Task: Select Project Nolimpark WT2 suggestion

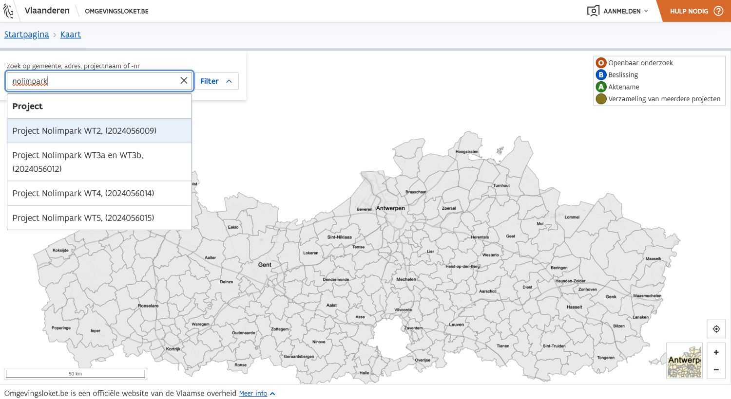Action: [84, 131]
